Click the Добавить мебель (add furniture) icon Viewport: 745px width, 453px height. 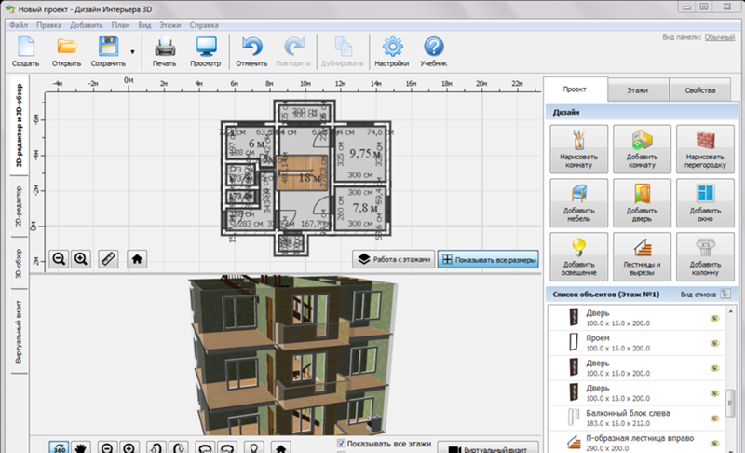pos(578,201)
